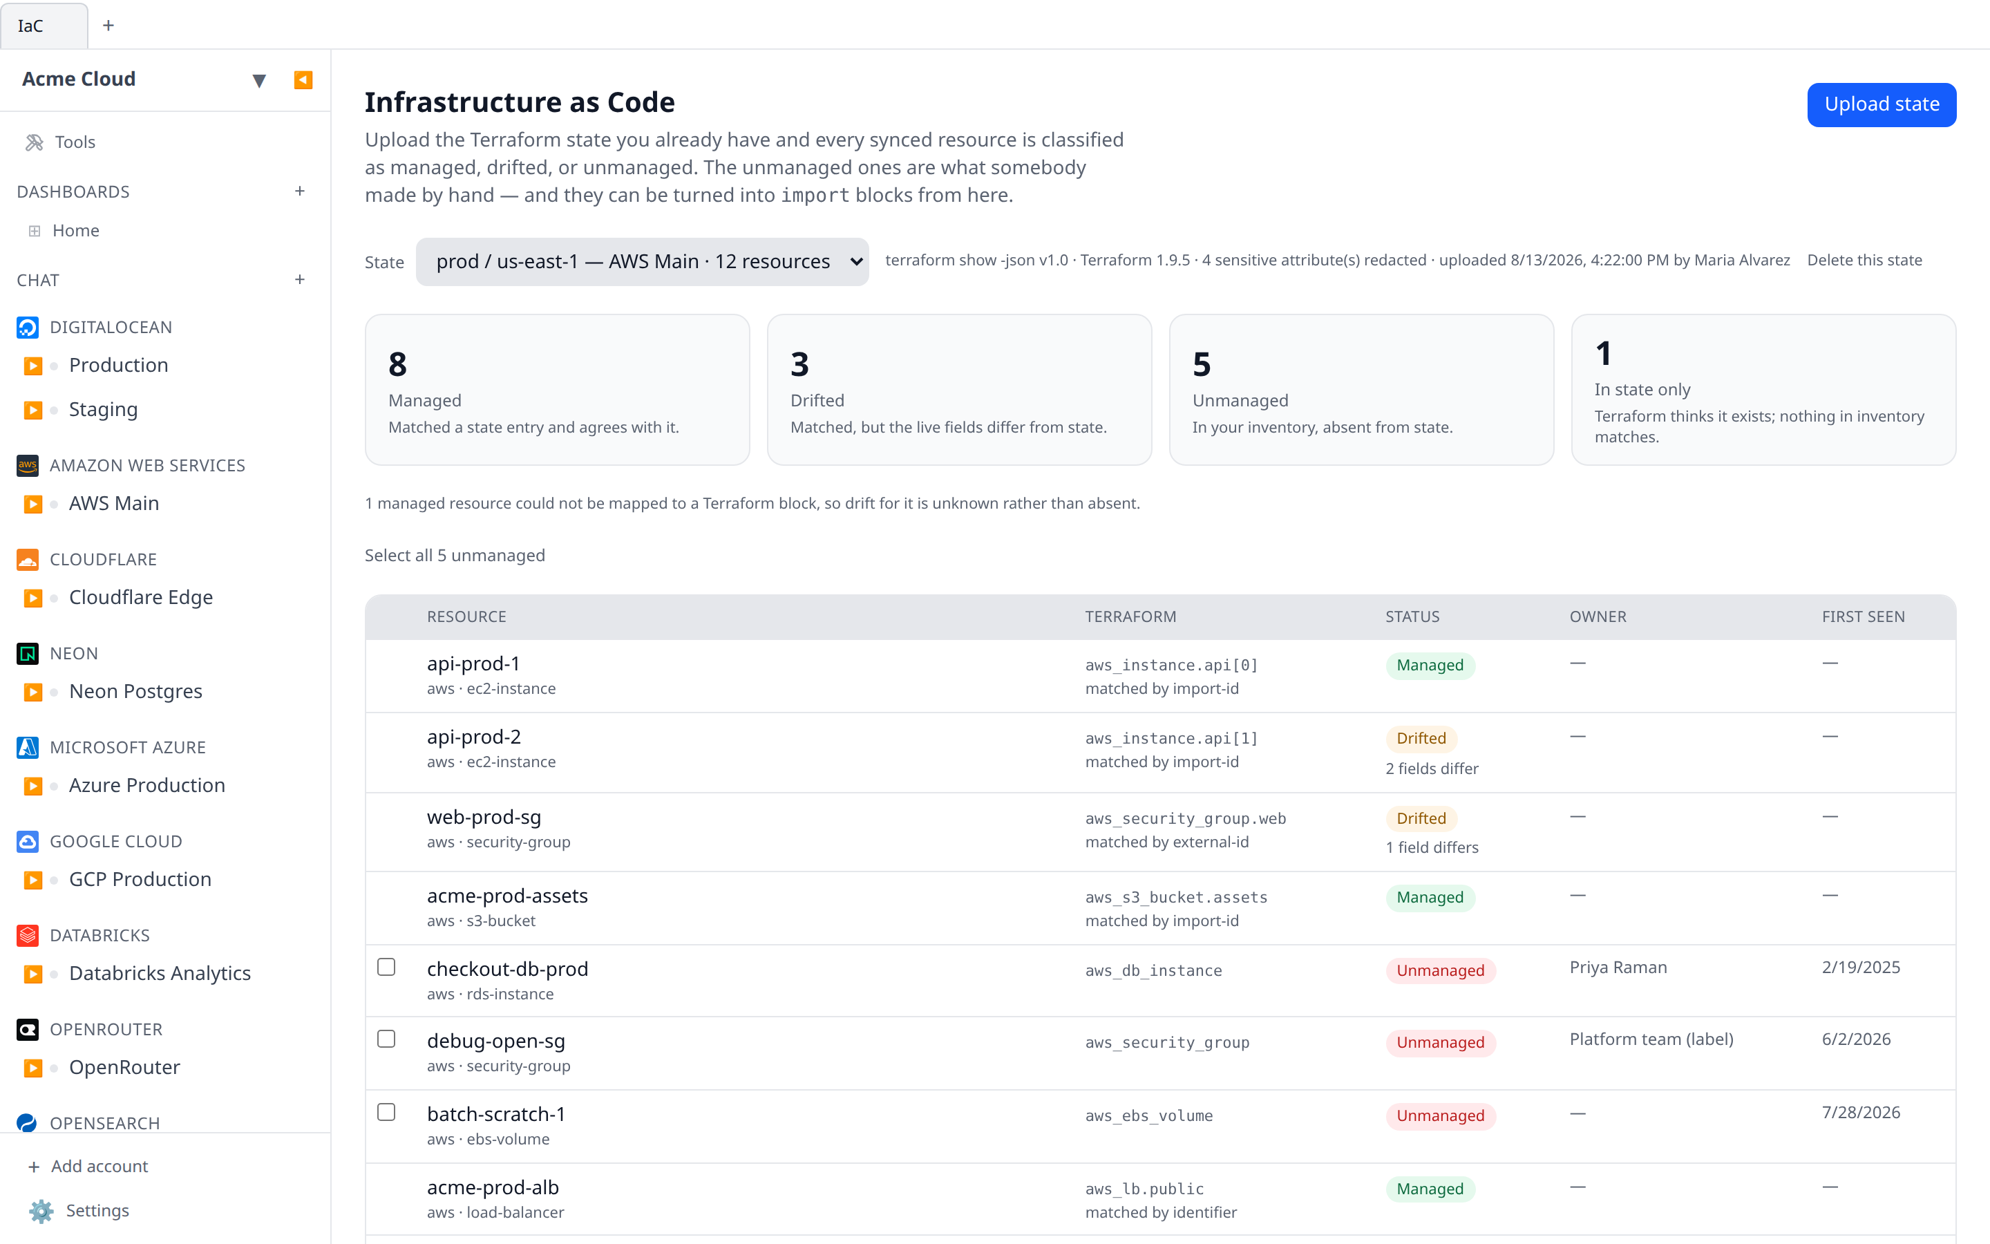Click the 5 Unmanaged summary card

point(1362,390)
